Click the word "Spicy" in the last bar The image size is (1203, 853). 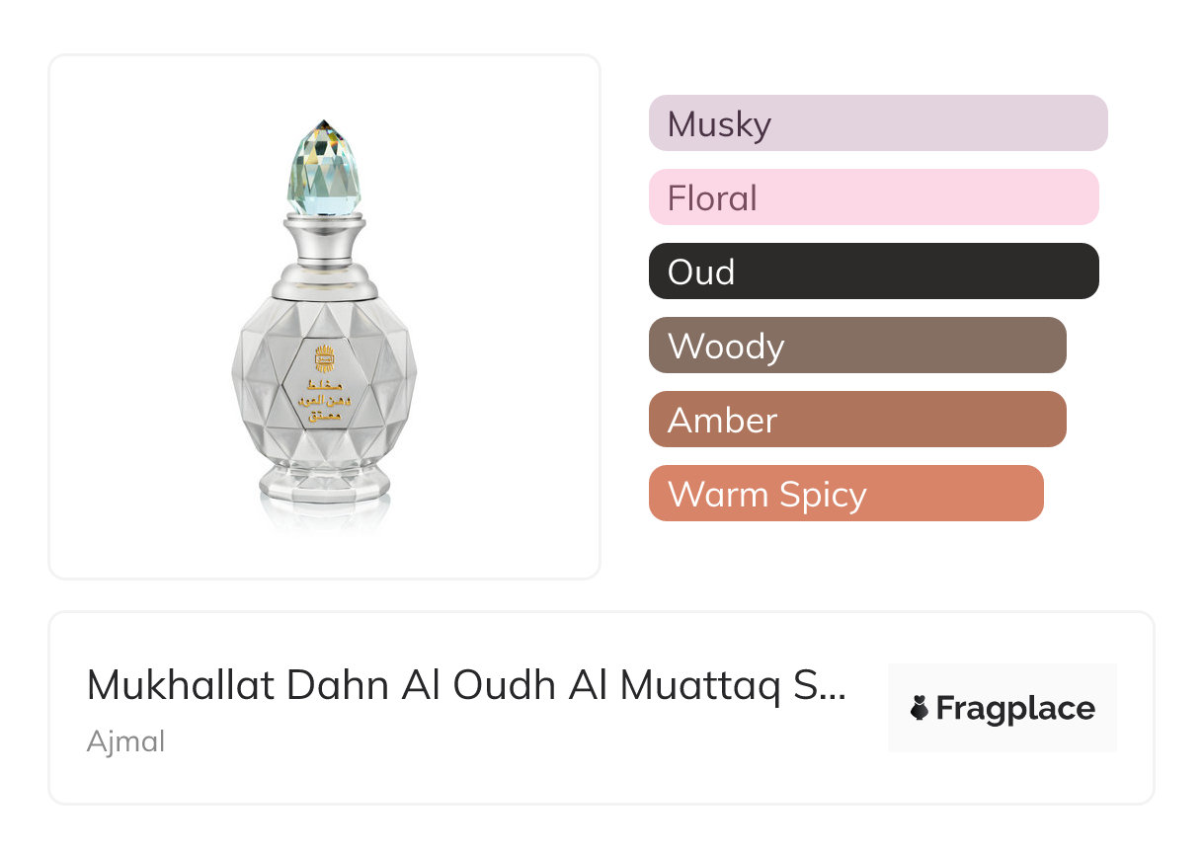[819, 495]
